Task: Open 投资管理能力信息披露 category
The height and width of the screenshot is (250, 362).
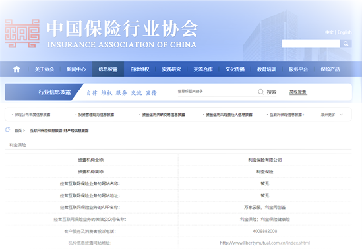Action: [x=96, y=115]
